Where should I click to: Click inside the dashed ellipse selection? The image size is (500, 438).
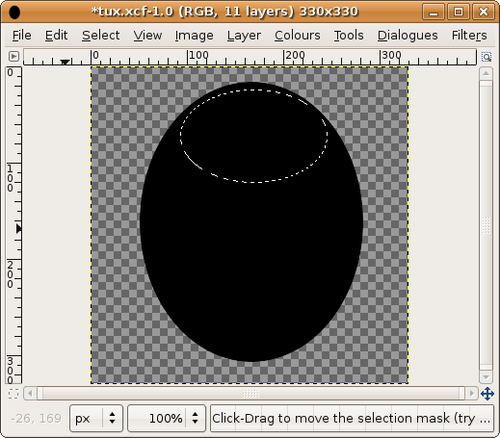point(253,137)
